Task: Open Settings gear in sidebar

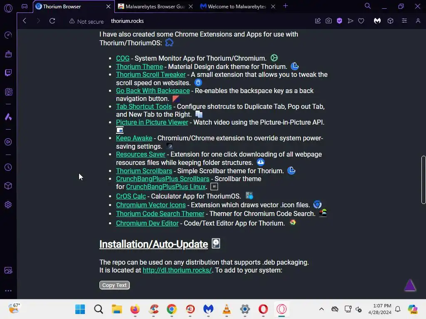Action: coord(8,204)
